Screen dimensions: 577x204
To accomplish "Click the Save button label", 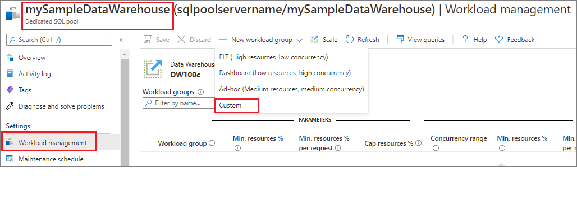I will [162, 40].
